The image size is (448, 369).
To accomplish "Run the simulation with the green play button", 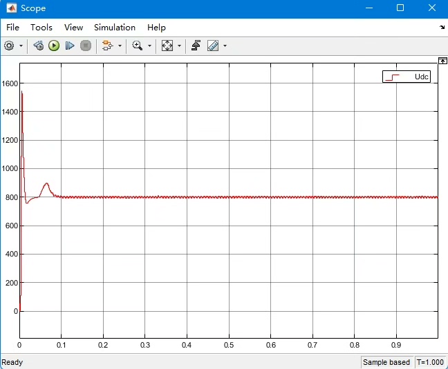I will pyautogui.click(x=54, y=46).
